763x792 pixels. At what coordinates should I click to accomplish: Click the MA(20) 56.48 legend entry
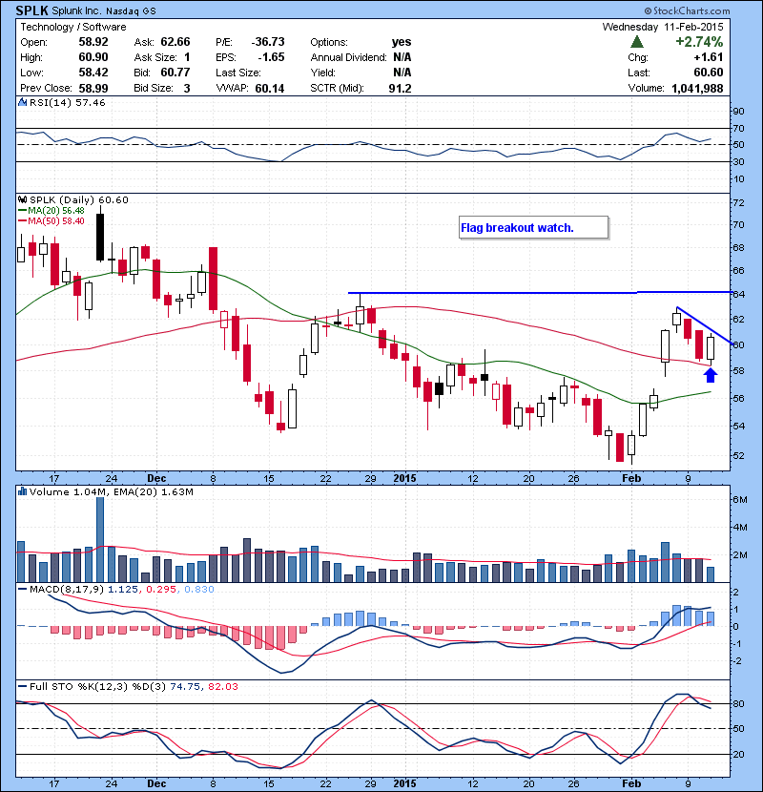[52, 211]
